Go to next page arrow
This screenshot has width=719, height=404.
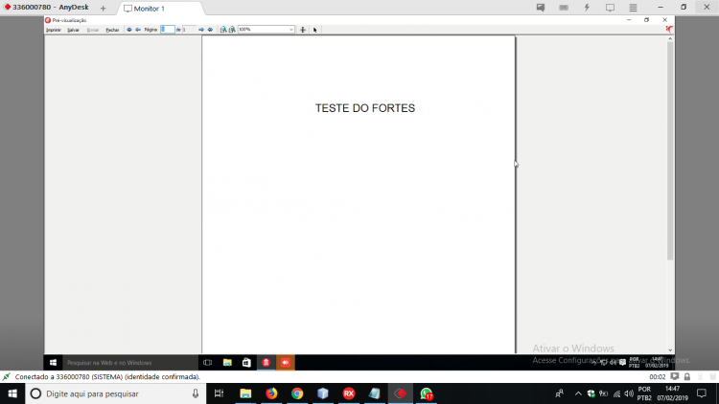pyautogui.click(x=201, y=30)
